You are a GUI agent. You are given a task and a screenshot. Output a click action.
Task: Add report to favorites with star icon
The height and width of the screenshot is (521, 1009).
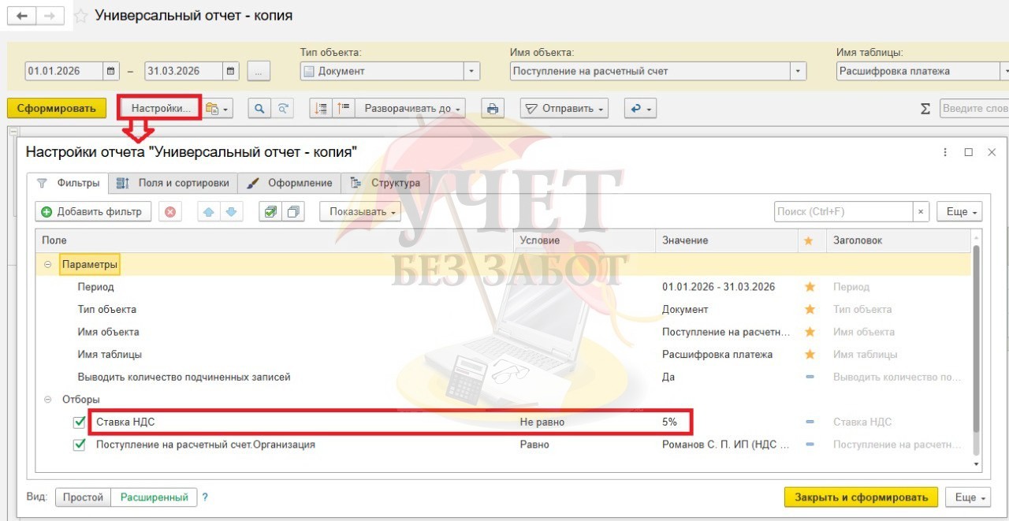point(80,16)
